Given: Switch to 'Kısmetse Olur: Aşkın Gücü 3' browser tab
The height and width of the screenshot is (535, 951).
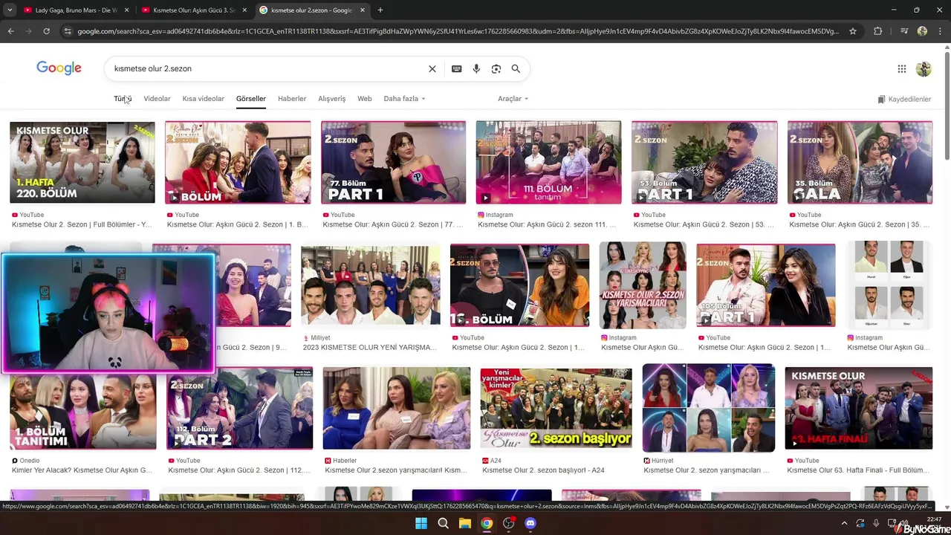Looking at the screenshot, I should [x=193, y=10].
